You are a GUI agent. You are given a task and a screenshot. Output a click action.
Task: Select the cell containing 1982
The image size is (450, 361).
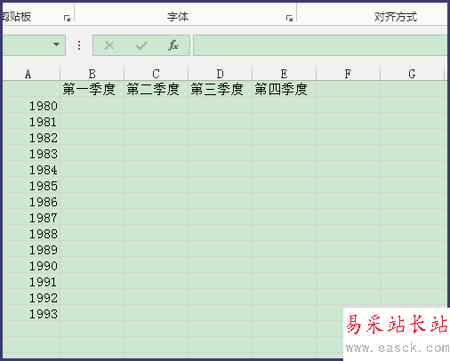click(x=31, y=137)
